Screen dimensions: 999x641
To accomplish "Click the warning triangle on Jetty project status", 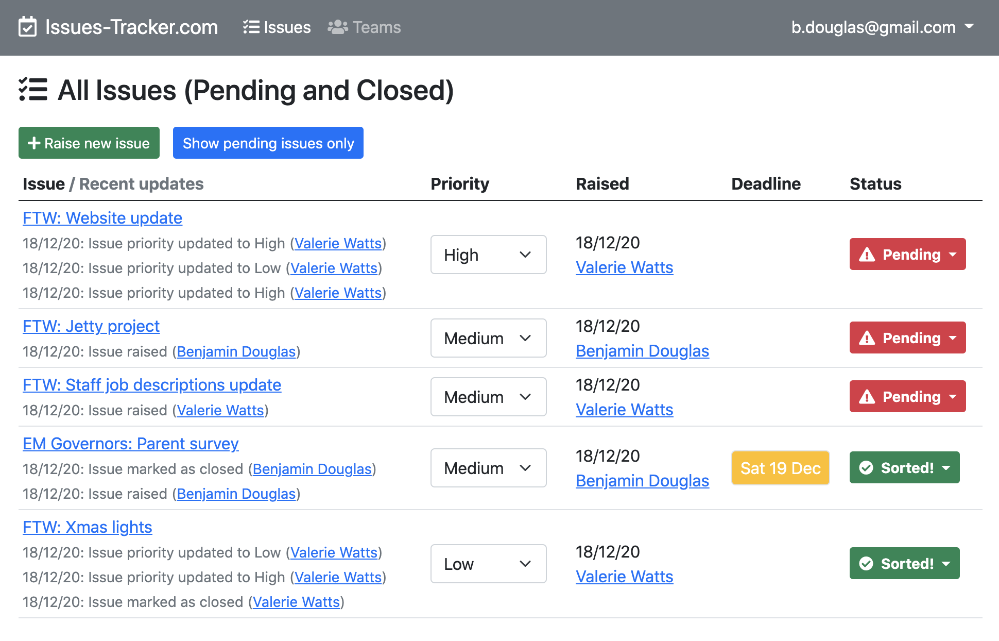I will click(867, 338).
